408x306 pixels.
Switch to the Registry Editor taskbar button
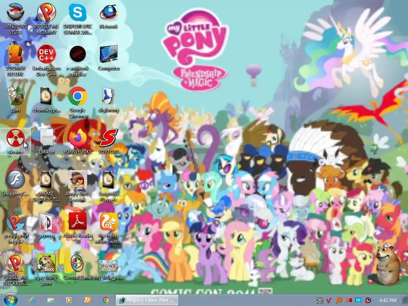(x=147, y=300)
